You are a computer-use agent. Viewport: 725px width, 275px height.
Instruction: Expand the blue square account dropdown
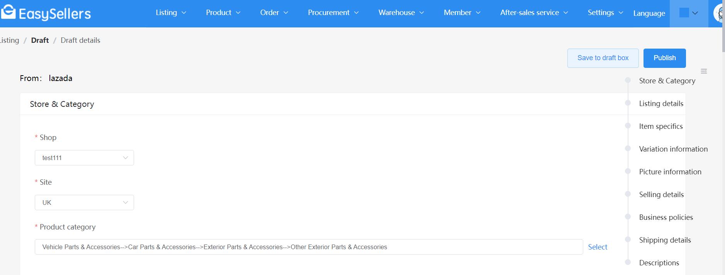click(x=689, y=13)
